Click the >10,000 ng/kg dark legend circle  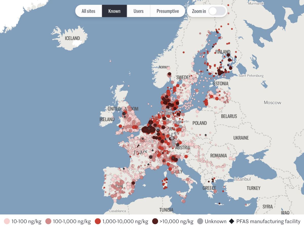[155, 221]
